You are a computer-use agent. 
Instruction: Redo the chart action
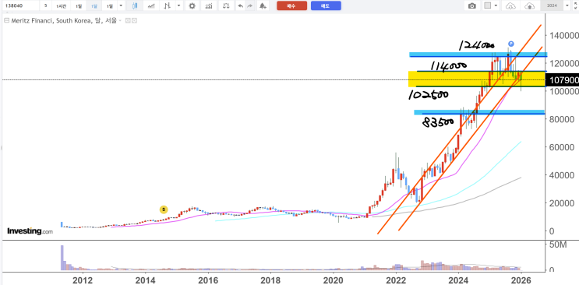click(249, 6)
